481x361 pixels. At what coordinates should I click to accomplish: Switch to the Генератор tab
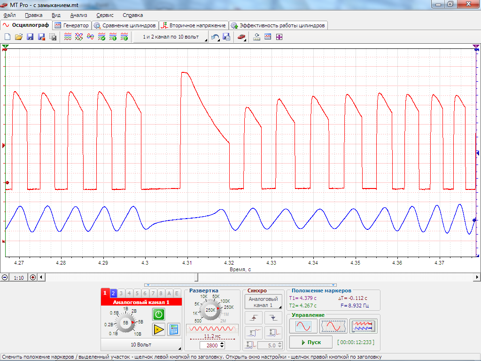pyautogui.click(x=71, y=25)
